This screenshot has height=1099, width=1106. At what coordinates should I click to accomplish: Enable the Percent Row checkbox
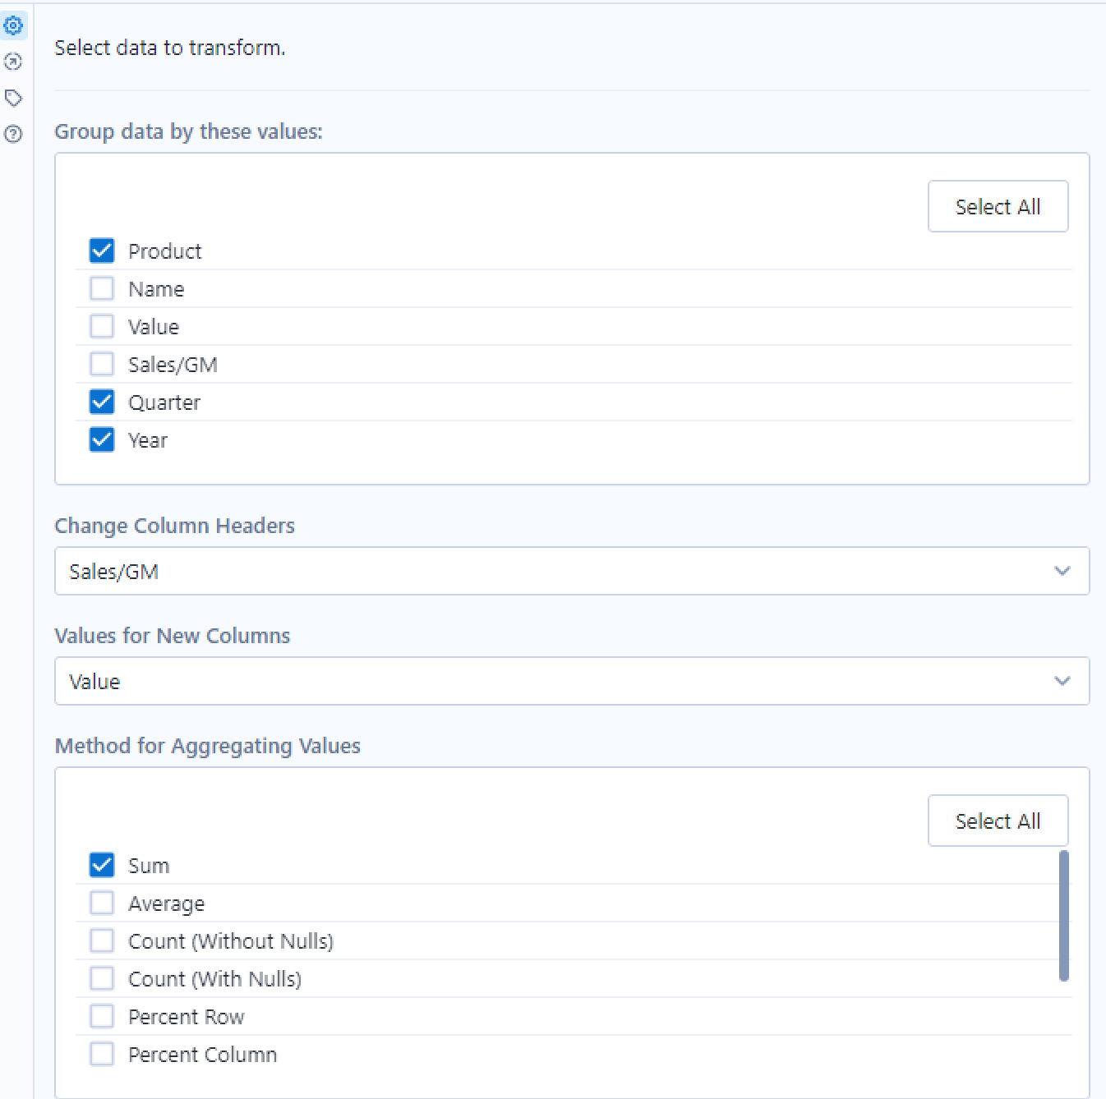[x=102, y=1016]
